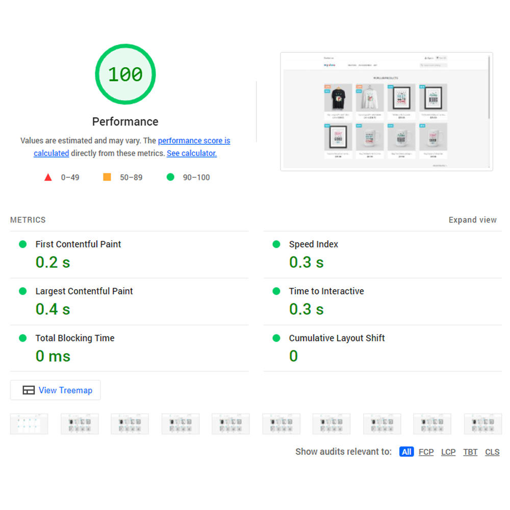Filter audits by FCP
The width and height of the screenshot is (510, 510).
[x=426, y=452]
